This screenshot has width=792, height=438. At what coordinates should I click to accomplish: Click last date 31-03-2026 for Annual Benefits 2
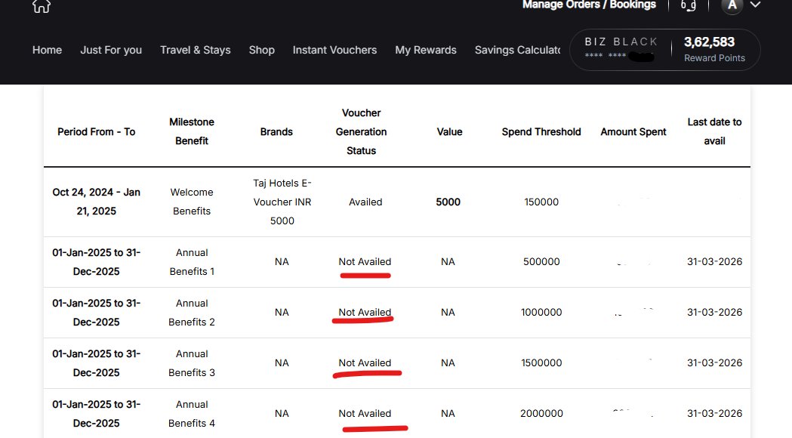click(x=715, y=312)
